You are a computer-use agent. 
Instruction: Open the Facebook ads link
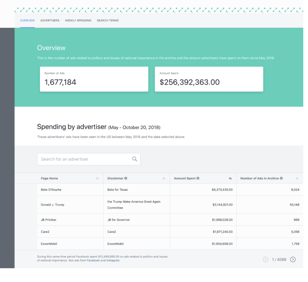coord(93,260)
